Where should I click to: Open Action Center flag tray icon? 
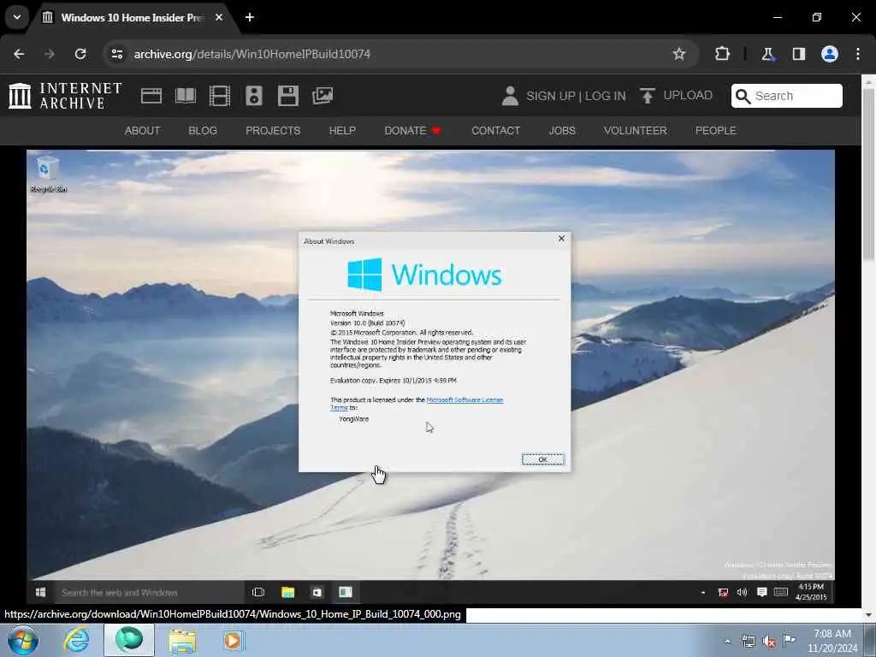click(789, 640)
